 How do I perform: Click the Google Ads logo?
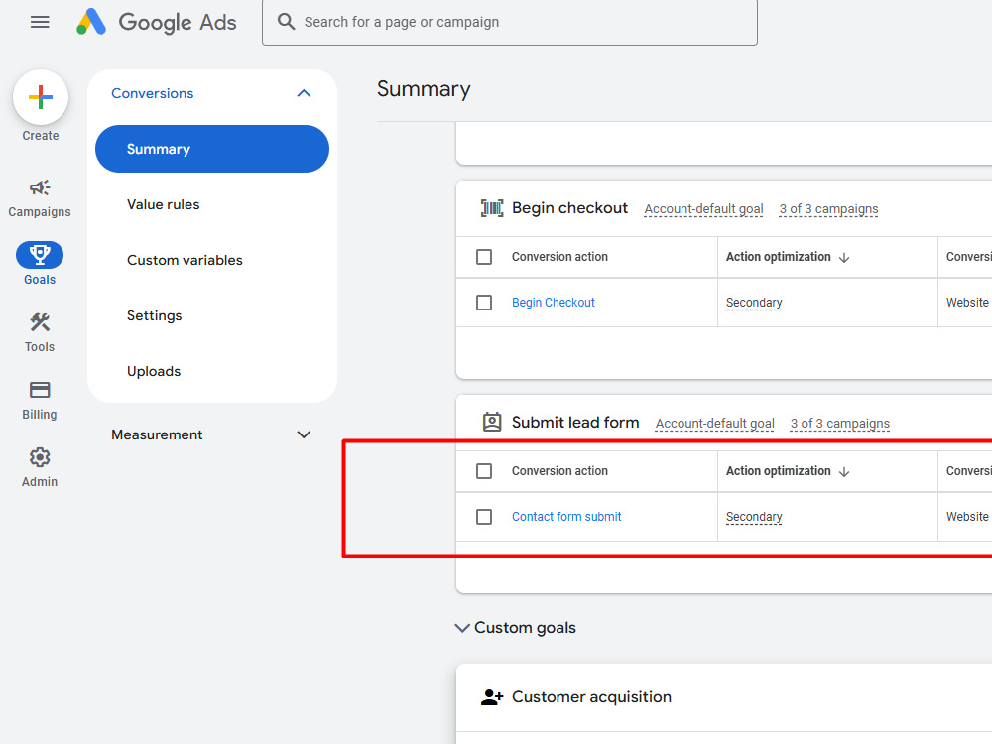[x=157, y=22]
